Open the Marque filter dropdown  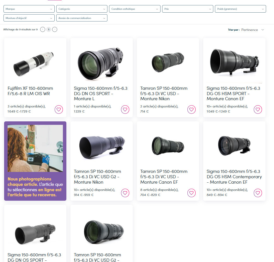coord(29,9)
